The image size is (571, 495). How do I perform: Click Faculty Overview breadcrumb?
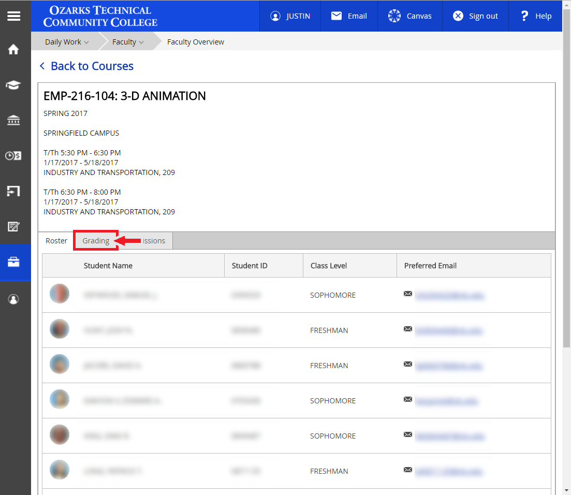click(196, 42)
